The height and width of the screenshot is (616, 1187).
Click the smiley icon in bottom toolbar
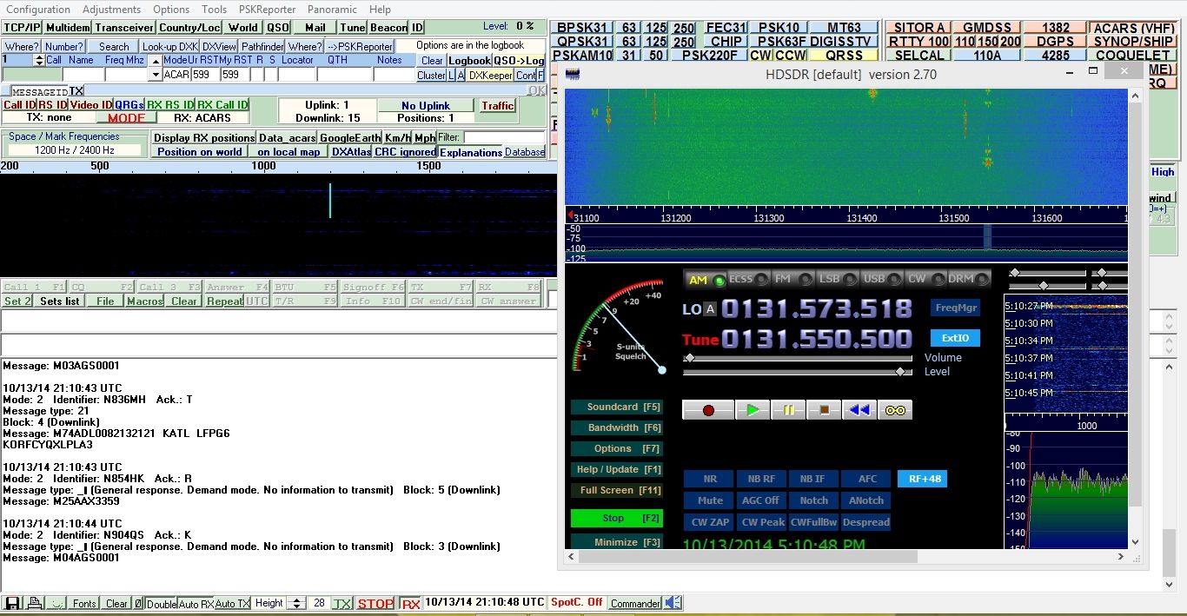(56, 603)
